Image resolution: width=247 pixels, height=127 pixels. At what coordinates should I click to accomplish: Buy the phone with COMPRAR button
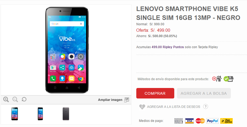[155, 93]
